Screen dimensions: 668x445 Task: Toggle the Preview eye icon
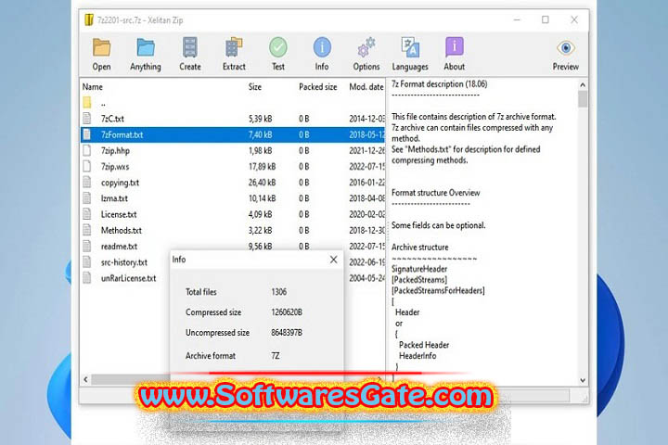(566, 47)
